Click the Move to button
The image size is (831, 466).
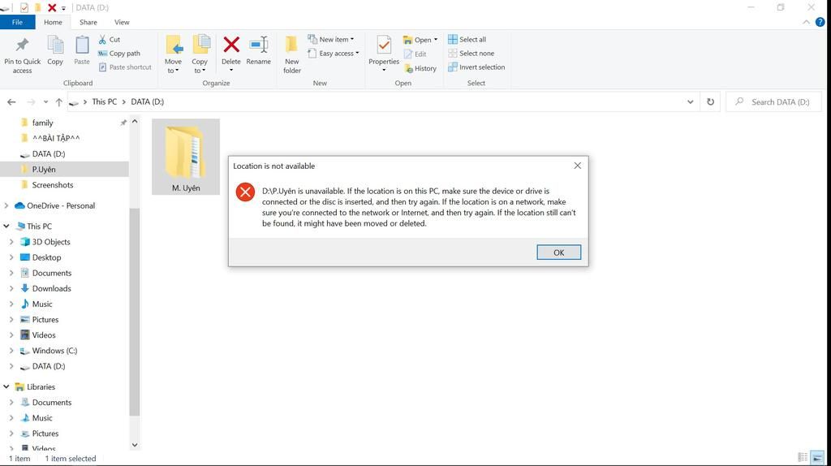(174, 54)
